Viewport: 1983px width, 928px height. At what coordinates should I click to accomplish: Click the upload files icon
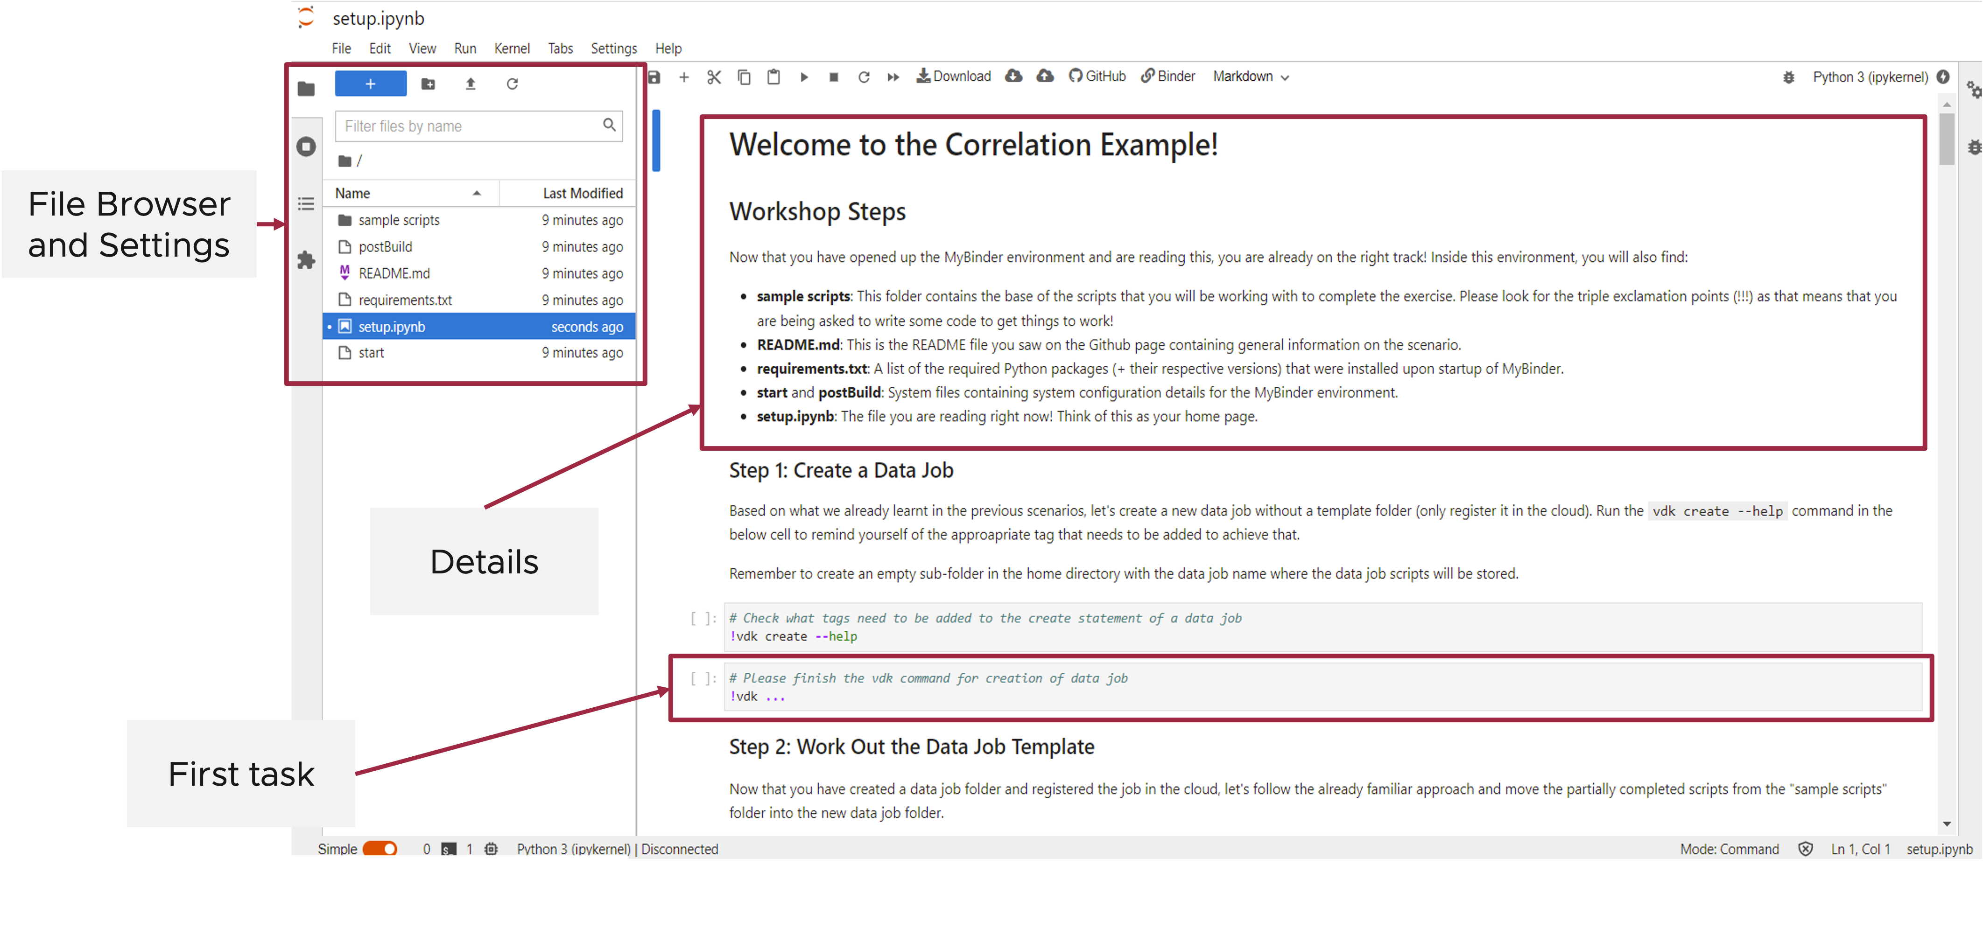pos(471,84)
